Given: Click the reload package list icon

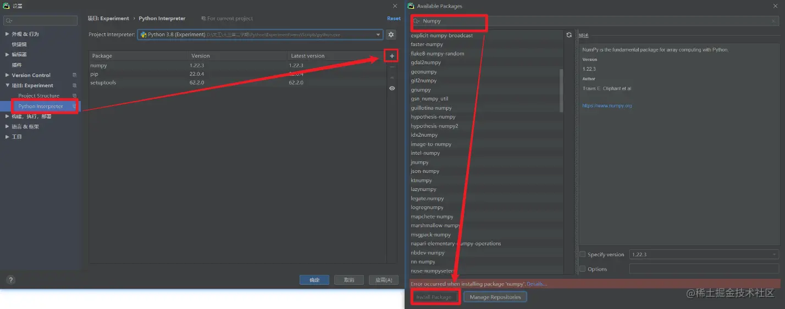Looking at the screenshot, I should tap(569, 35).
